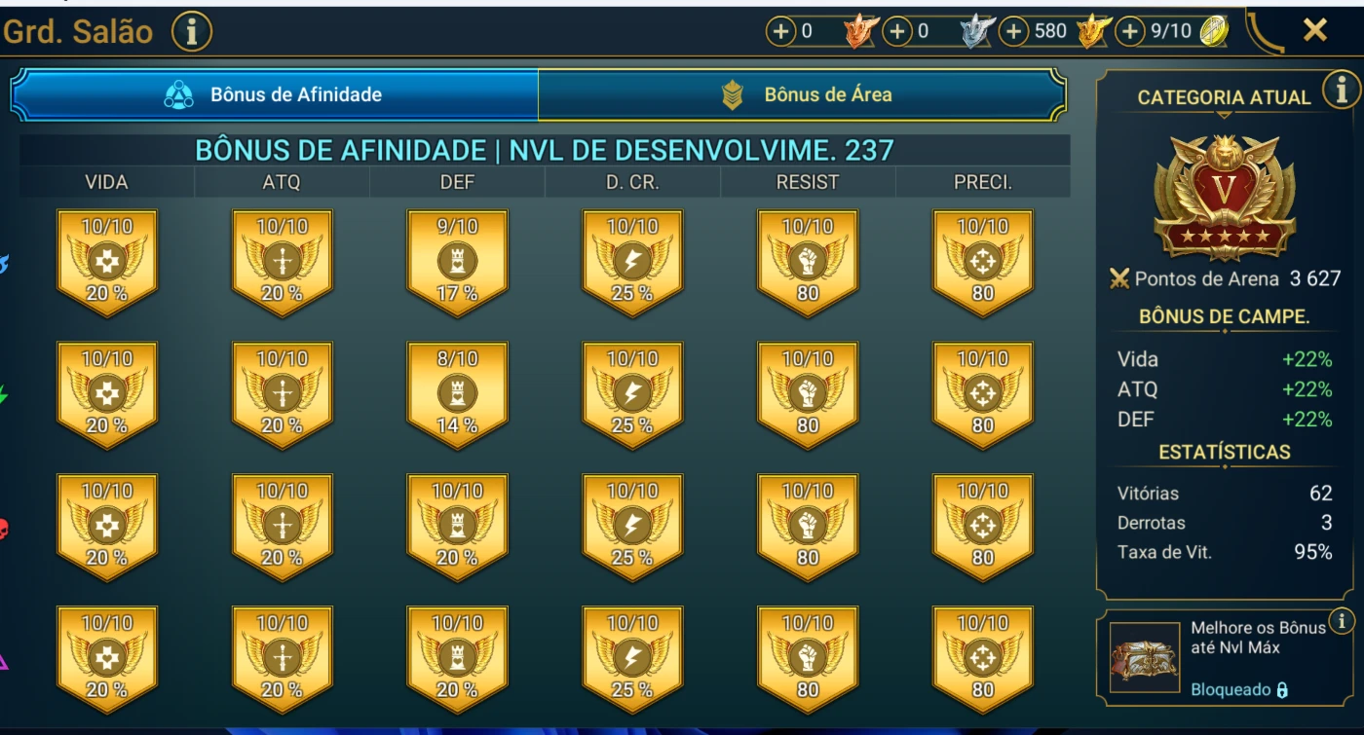Viewport: 1364px width, 735px height.
Task: Add bronze medals with plus button
Action: click(x=780, y=32)
